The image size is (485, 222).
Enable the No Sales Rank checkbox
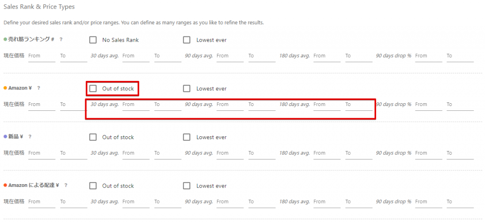[x=93, y=40]
